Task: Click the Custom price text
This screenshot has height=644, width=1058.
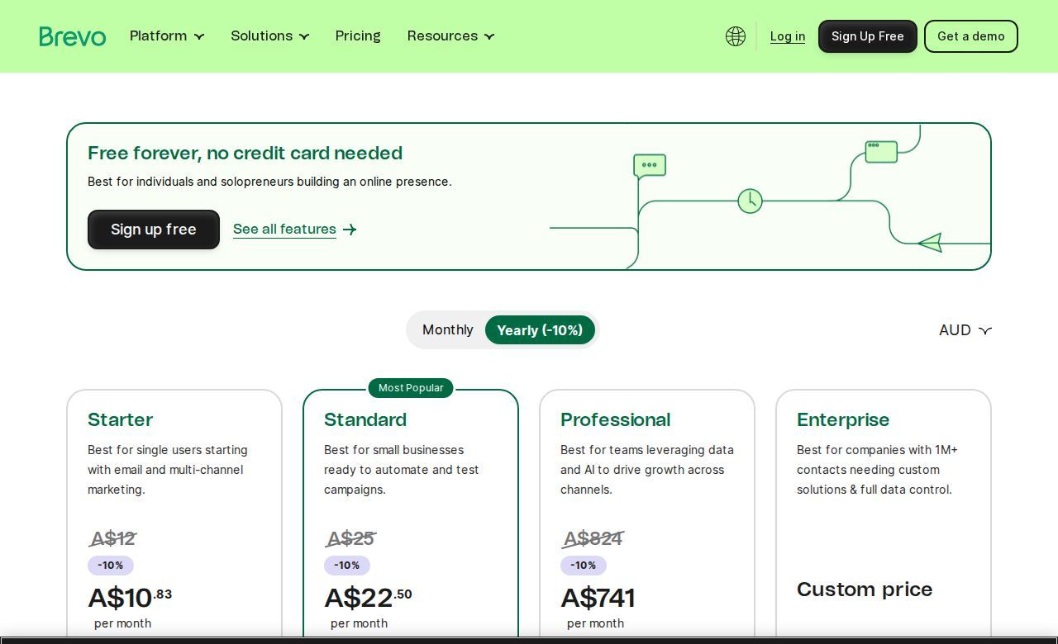Action: click(865, 590)
